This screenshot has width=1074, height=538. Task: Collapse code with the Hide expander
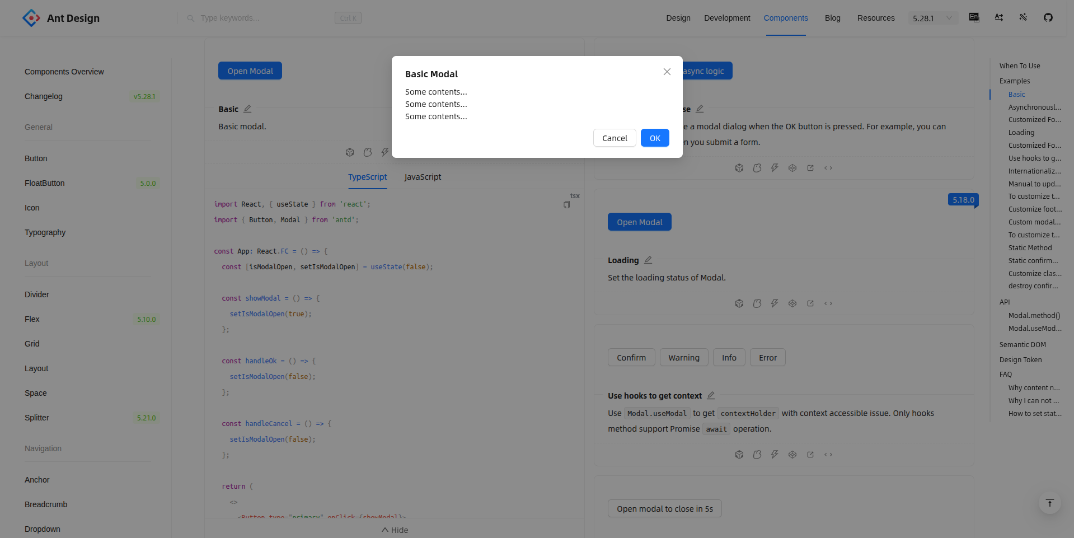(395, 530)
